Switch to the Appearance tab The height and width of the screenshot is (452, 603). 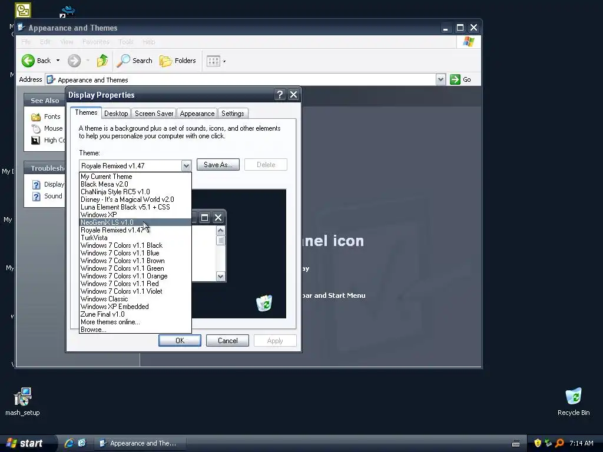coord(197,114)
